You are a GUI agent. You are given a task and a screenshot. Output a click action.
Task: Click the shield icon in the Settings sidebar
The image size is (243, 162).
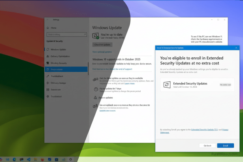pos(47,63)
